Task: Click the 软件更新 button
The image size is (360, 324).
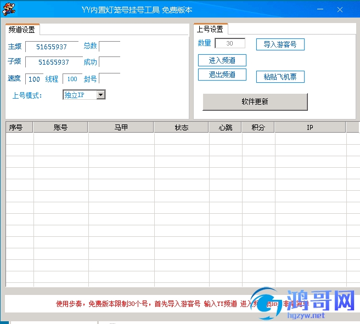Action: (255, 101)
